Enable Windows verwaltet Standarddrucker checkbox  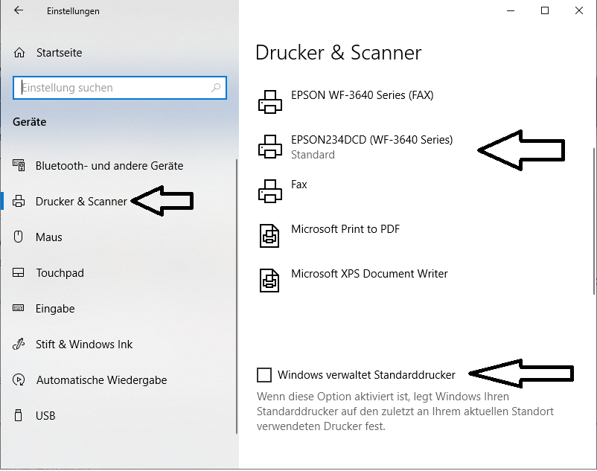264,375
